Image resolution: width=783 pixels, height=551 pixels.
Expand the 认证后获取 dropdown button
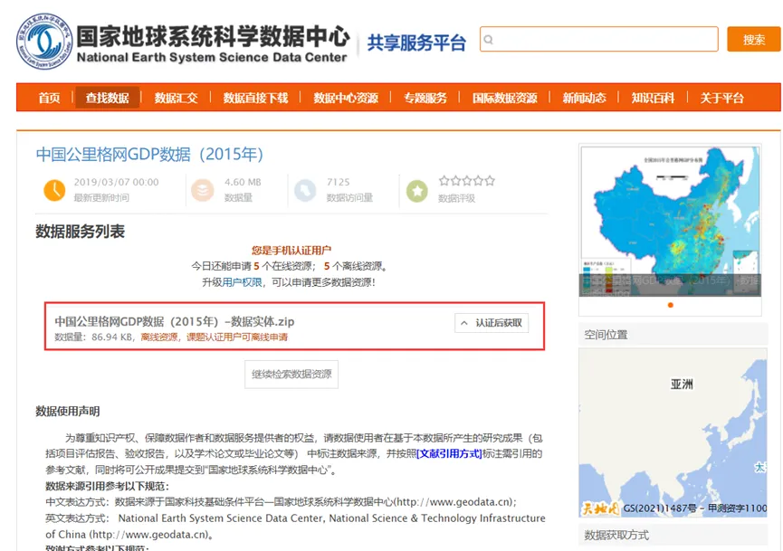[x=492, y=323]
